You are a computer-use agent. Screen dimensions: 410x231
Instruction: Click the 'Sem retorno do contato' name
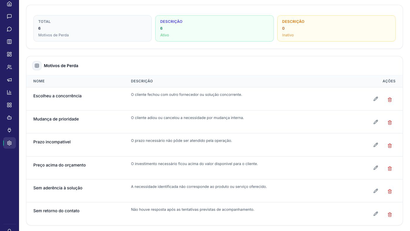click(56, 211)
